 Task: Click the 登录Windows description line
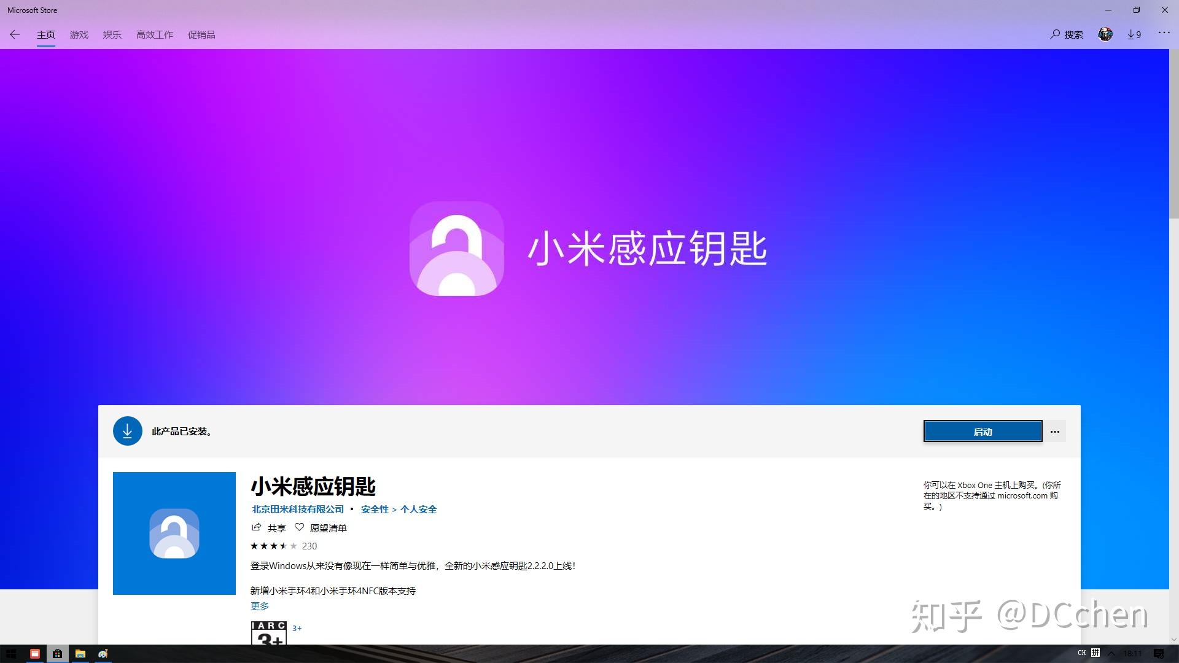pyautogui.click(x=413, y=566)
